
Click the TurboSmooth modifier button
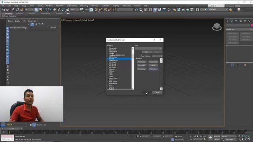tap(153, 62)
